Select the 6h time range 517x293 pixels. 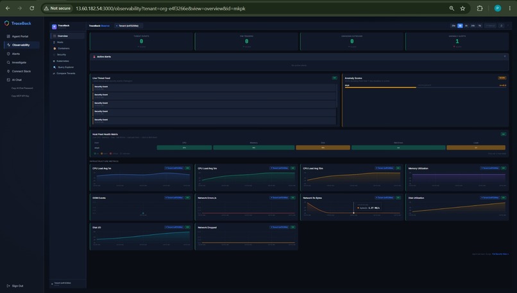(x=466, y=26)
